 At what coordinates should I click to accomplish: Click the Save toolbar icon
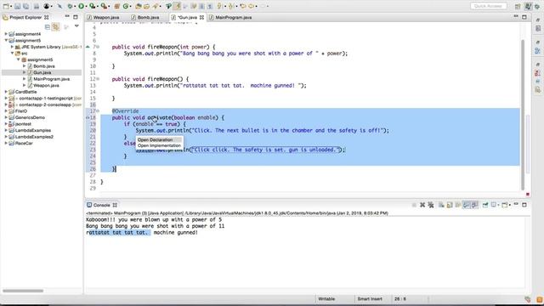tap(17, 6)
